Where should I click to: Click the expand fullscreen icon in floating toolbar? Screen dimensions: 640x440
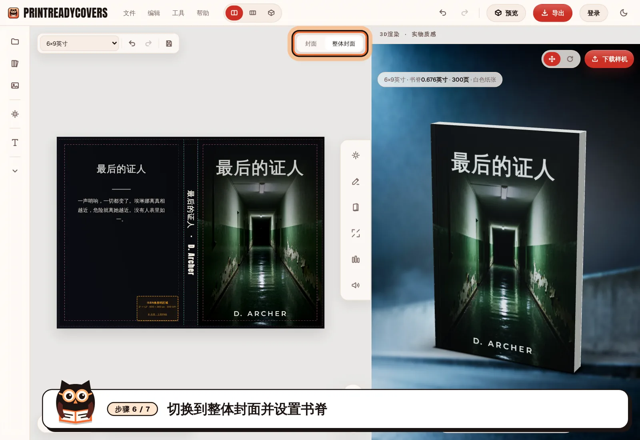tap(356, 233)
